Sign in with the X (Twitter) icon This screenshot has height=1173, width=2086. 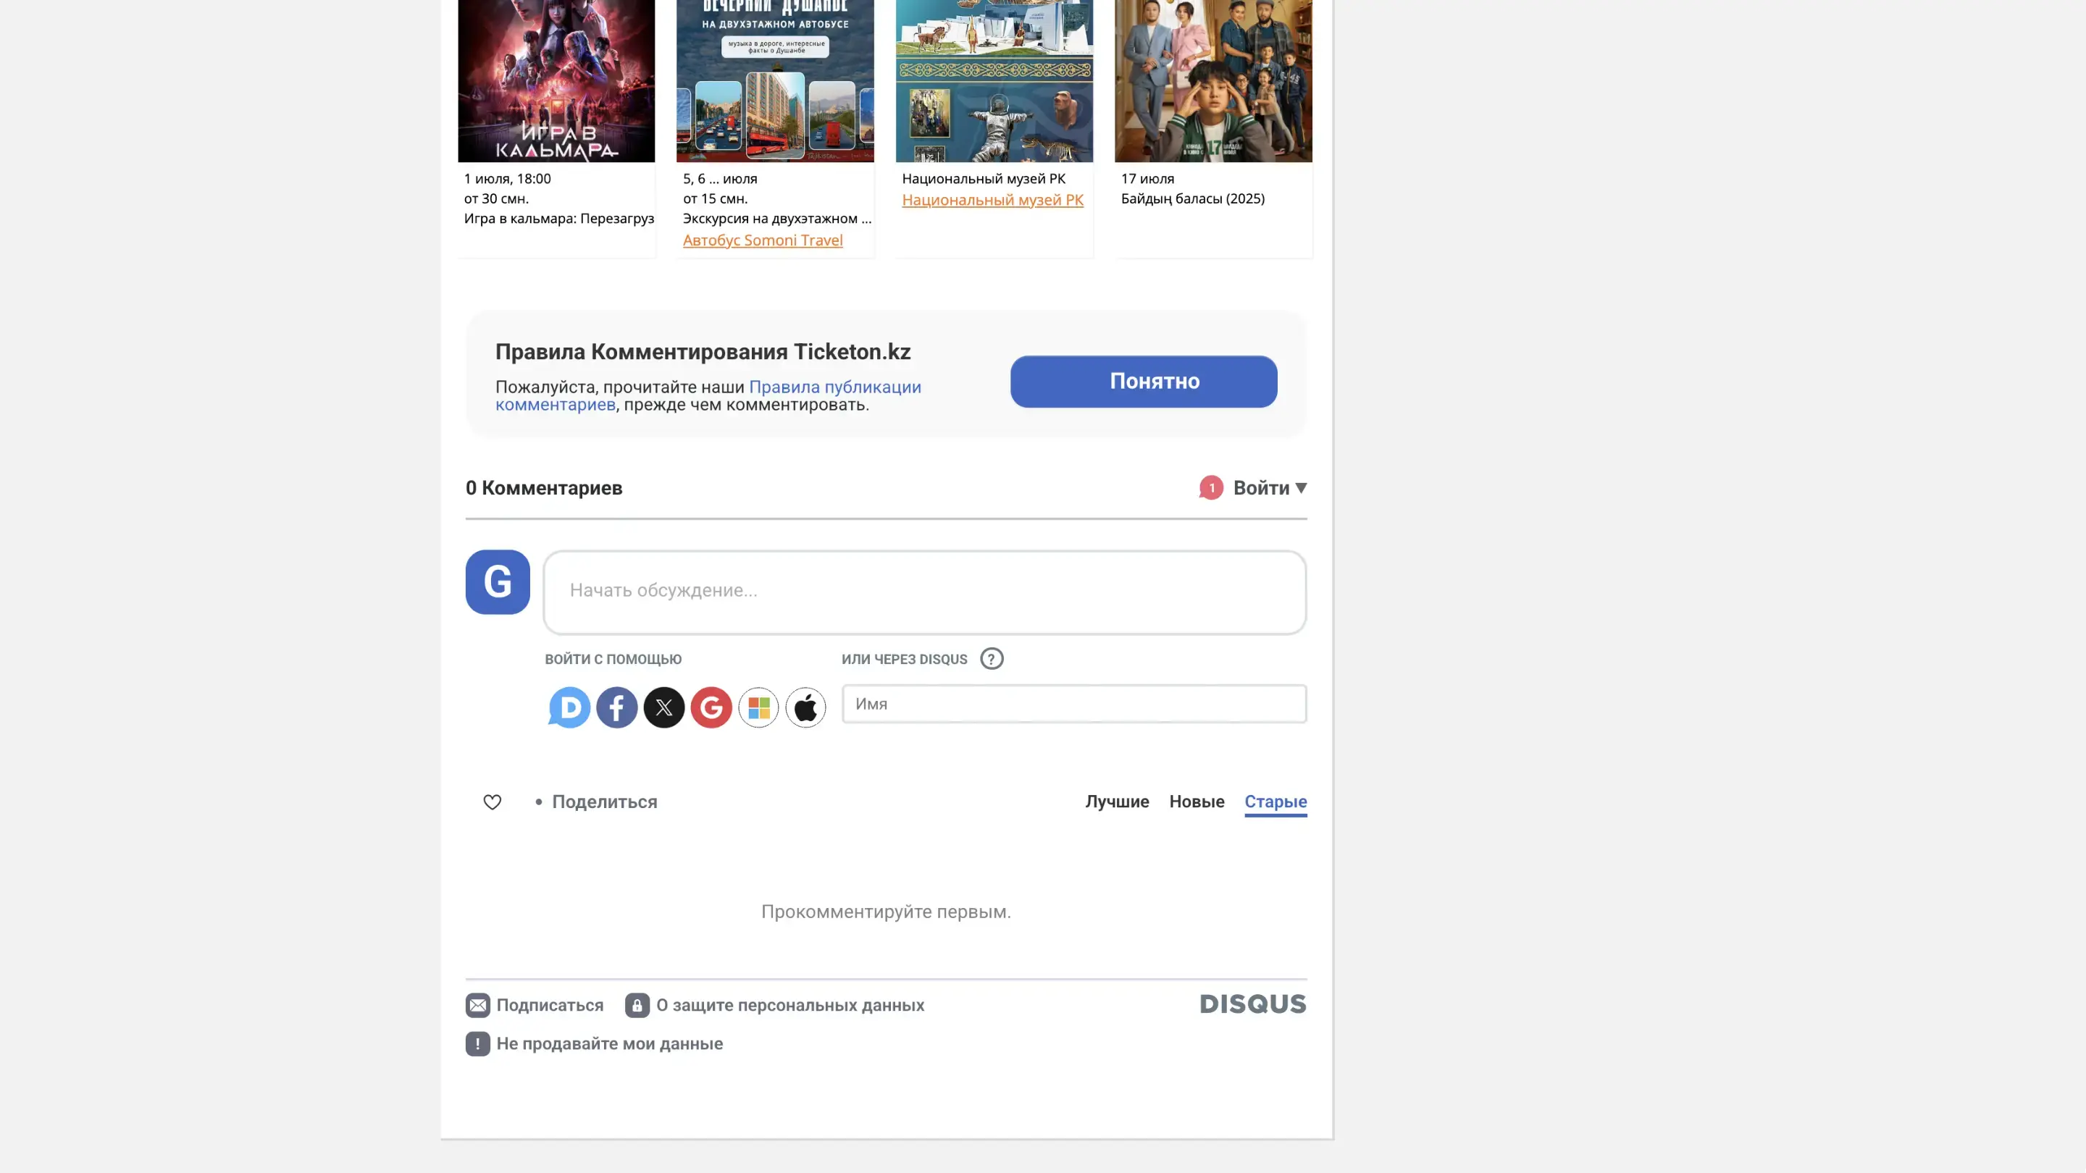coord(664,707)
